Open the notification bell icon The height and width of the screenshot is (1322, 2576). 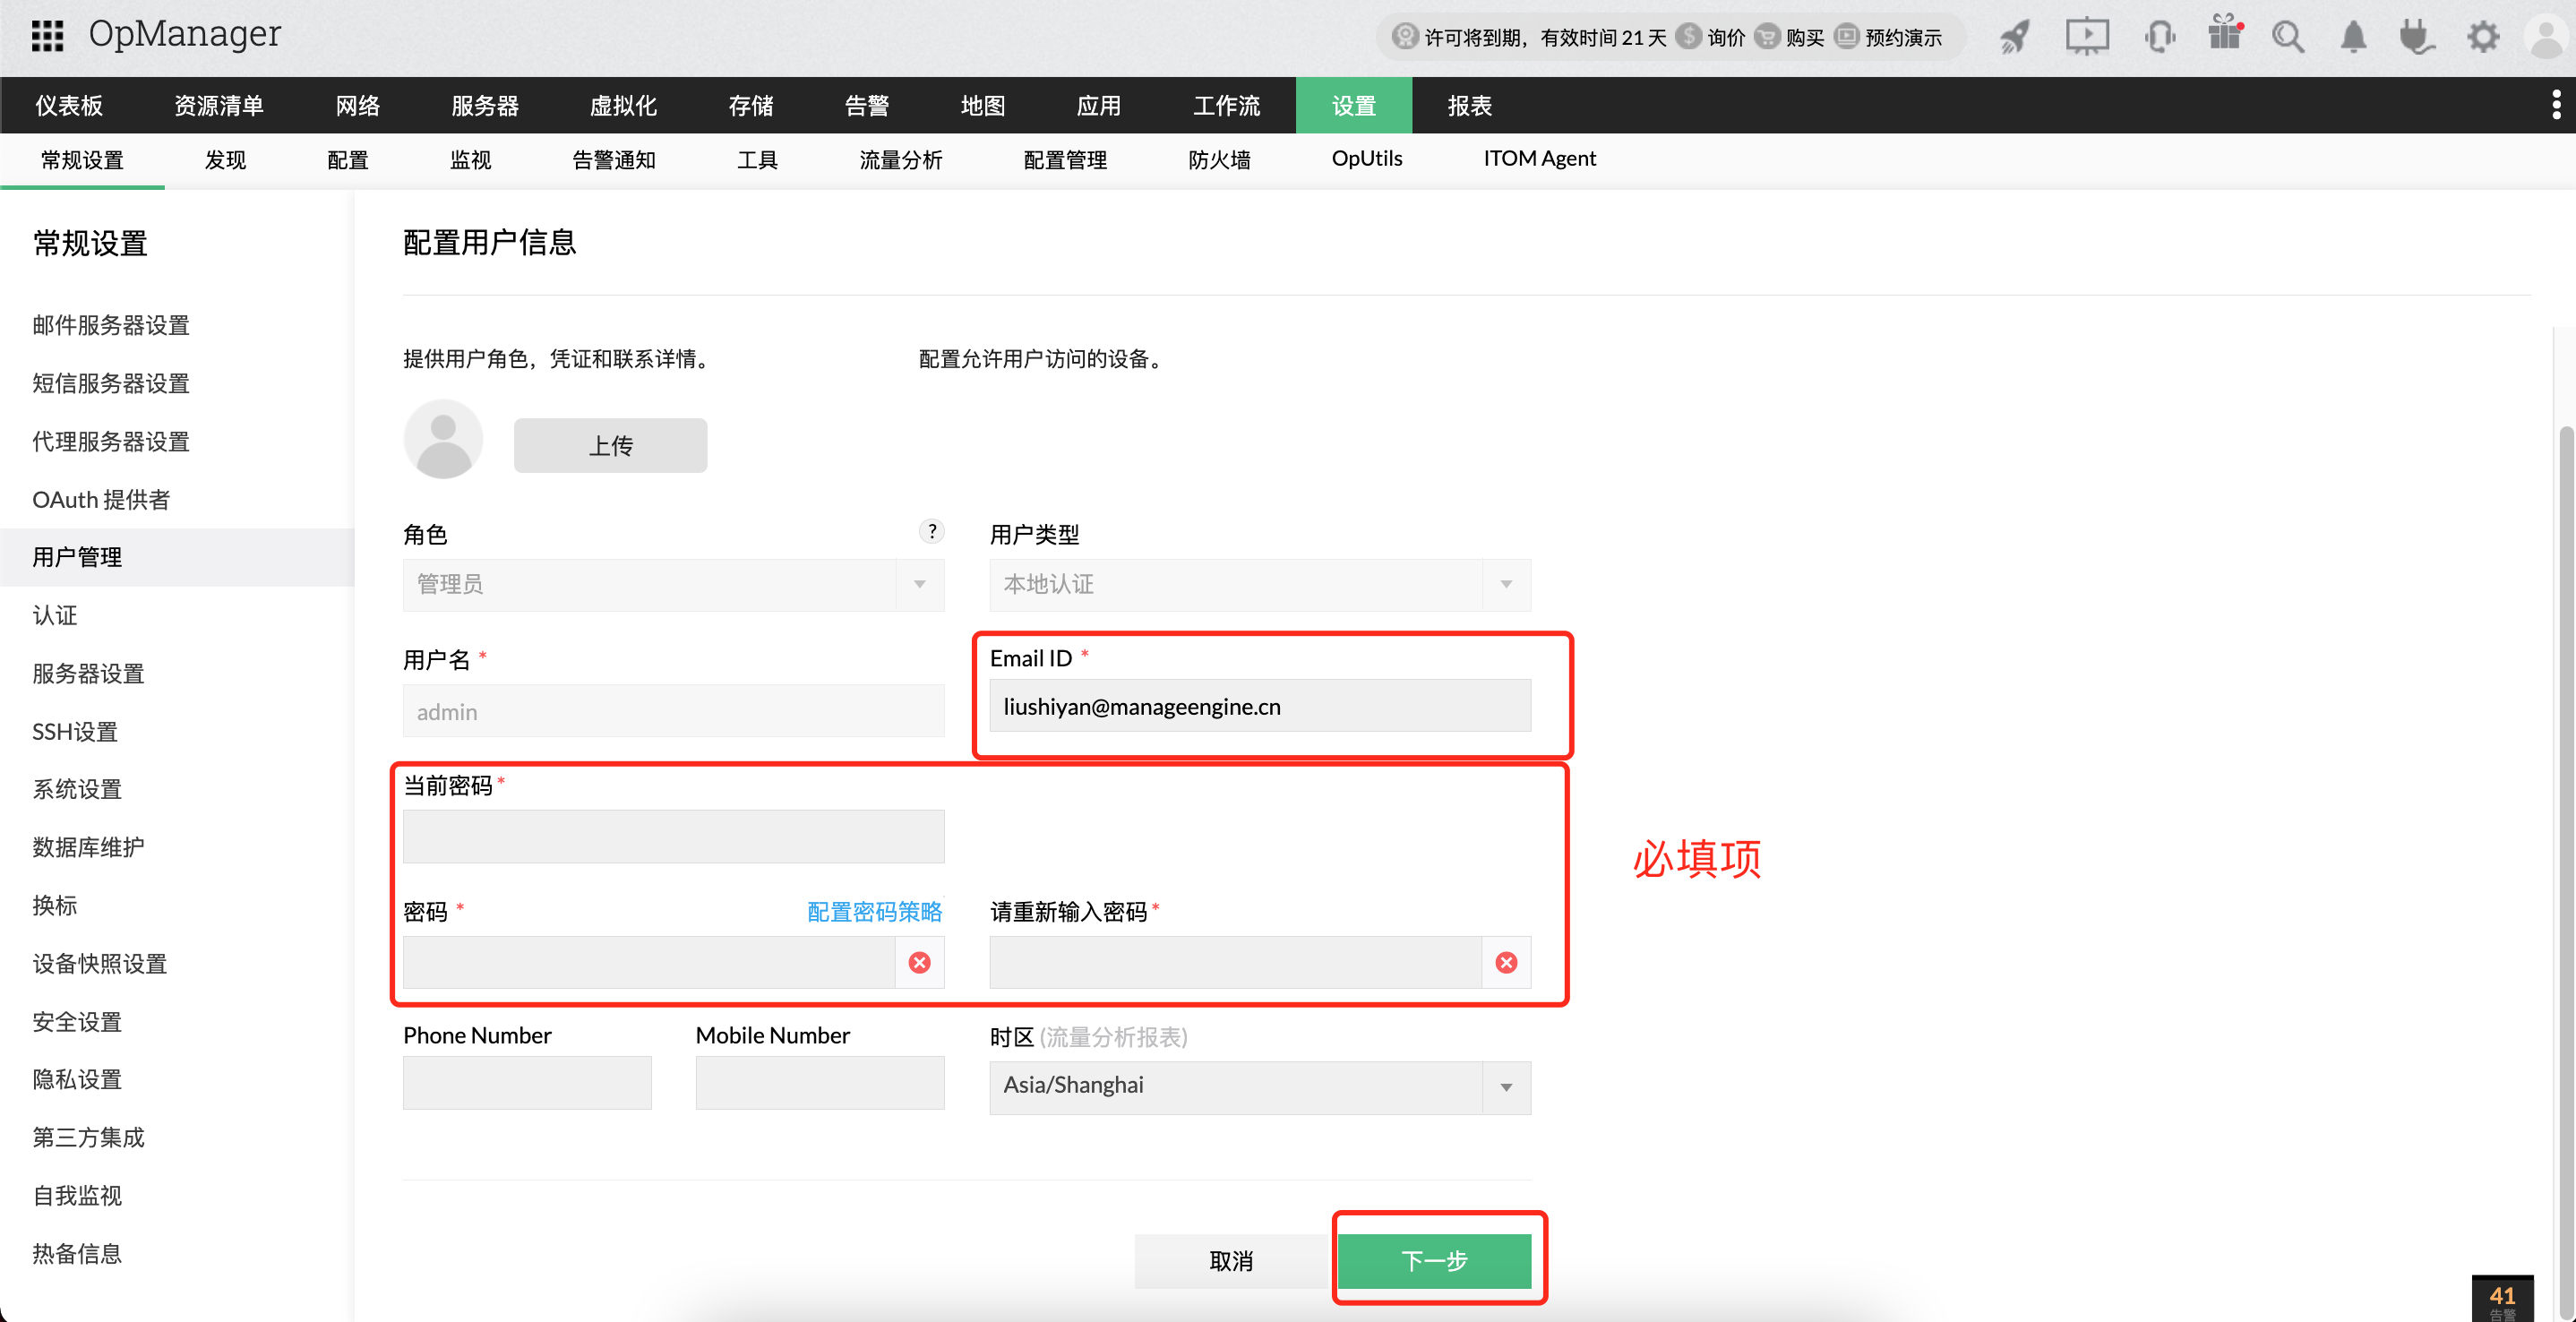[x=2353, y=37]
